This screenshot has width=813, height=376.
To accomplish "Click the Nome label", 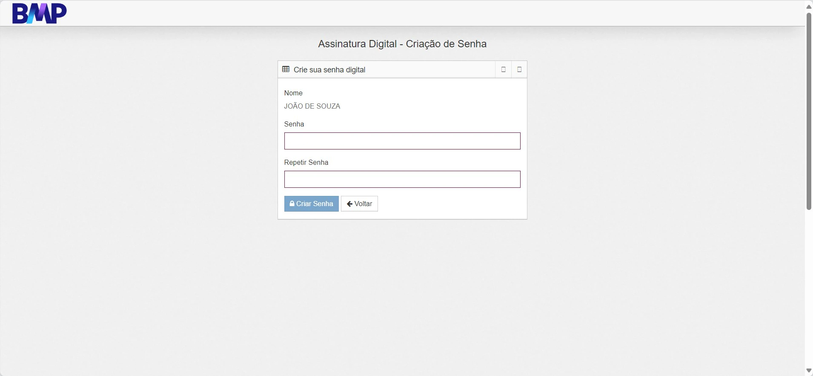I will [293, 93].
